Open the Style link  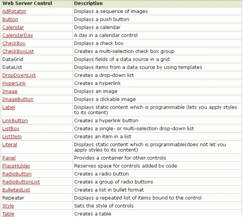pos(8,206)
